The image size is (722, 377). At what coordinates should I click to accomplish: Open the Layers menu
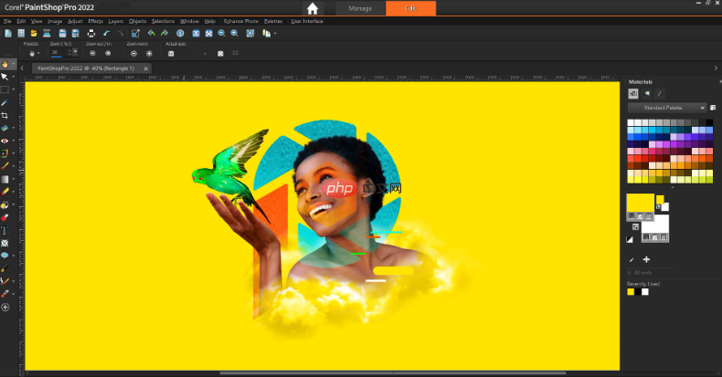(115, 21)
